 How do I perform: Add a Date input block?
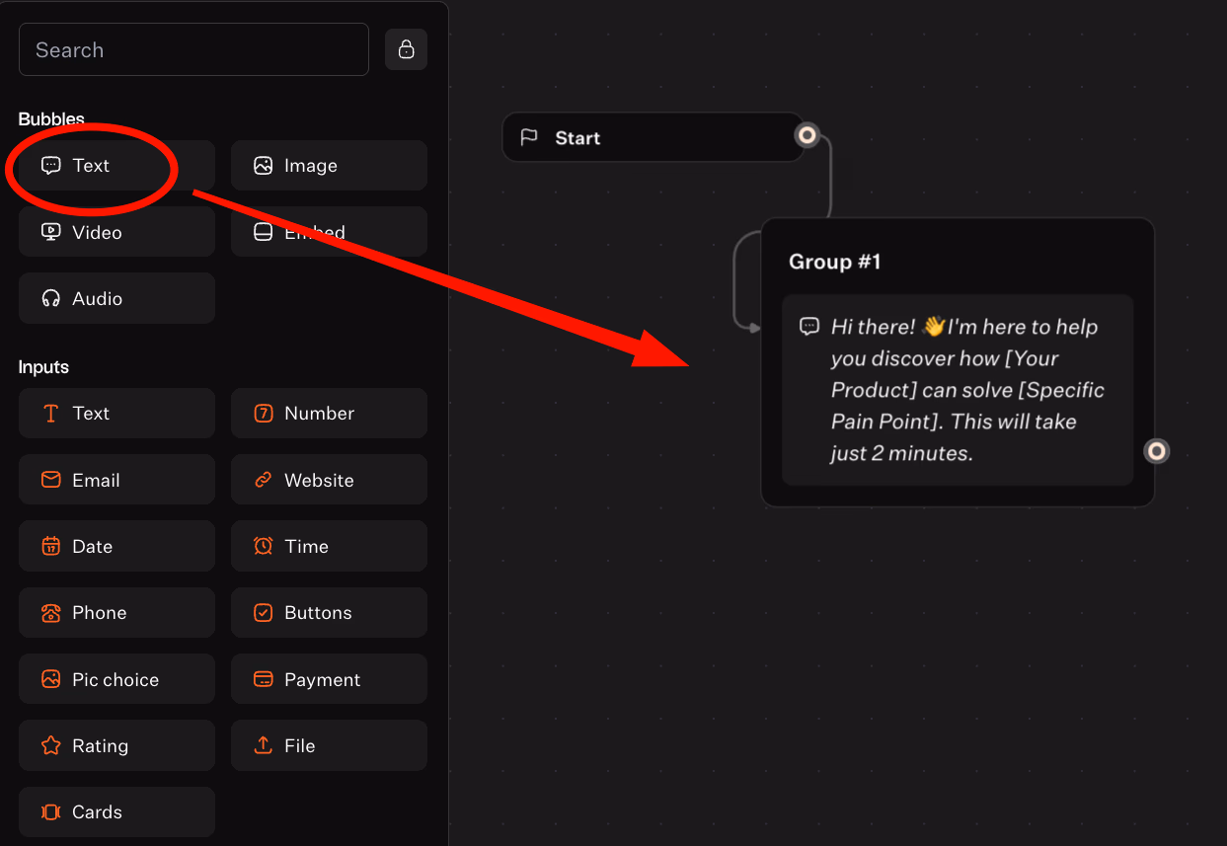116,546
